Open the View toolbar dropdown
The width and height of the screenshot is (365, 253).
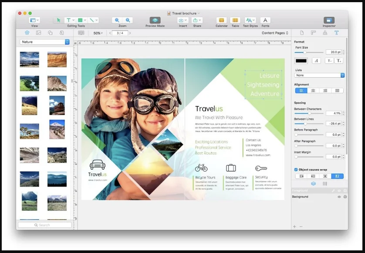coord(34,21)
